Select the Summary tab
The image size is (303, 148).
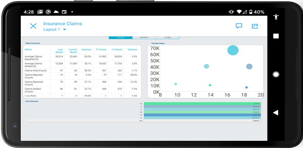click(x=121, y=37)
